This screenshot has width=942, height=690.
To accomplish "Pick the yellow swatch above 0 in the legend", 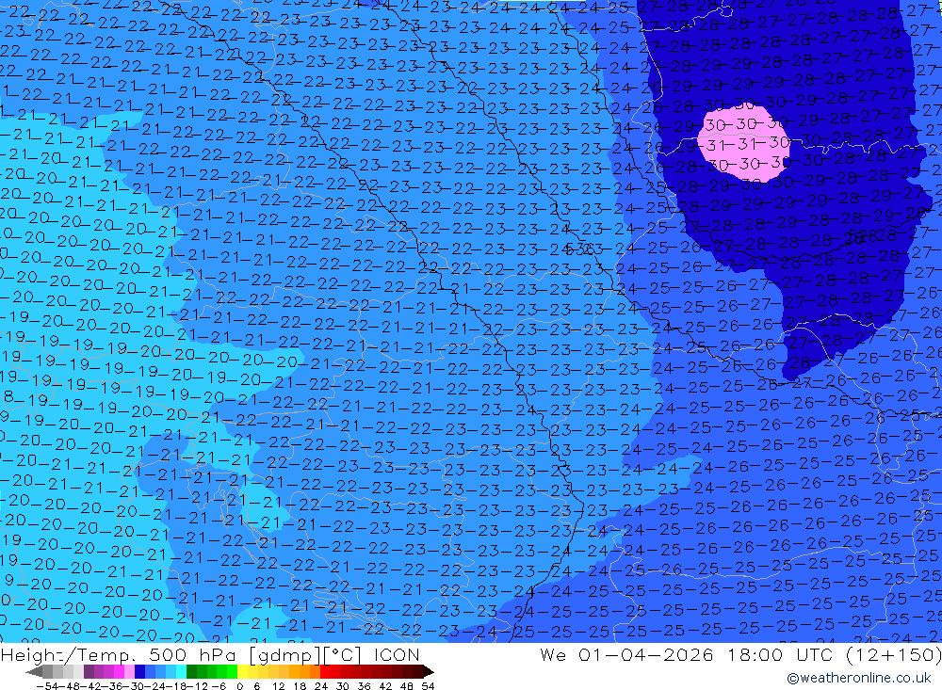I will pos(242,671).
